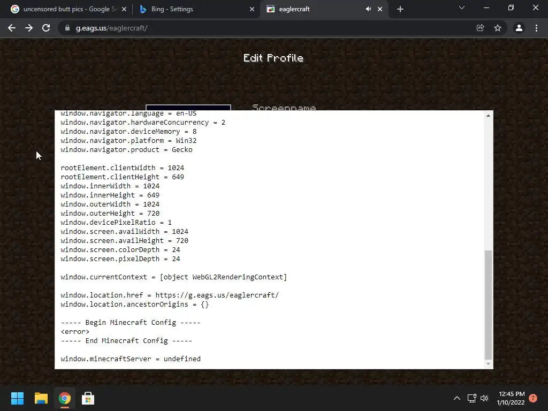Show hidden tray icons chevron
Image resolution: width=548 pixels, height=411 pixels.
pyautogui.click(x=457, y=398)
